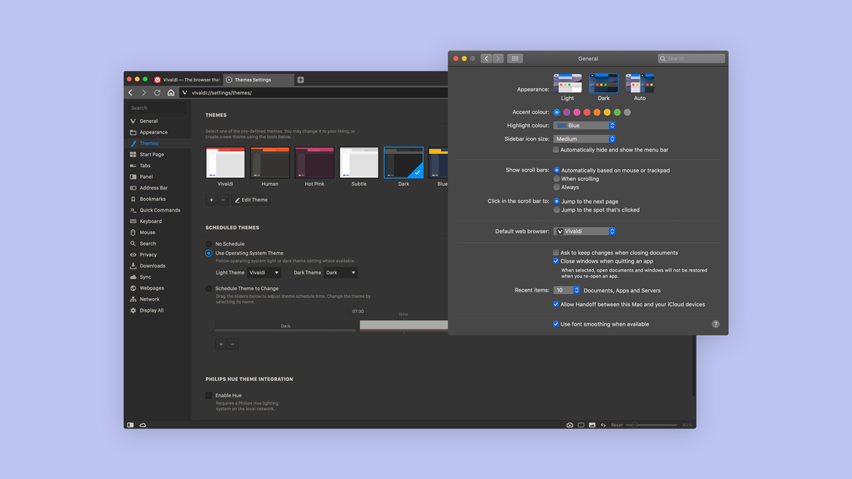Image resolution: width=852 pixels, height=479 pixels.
Task: Select When scrolling for scroll bars
Action: tap(557, 179)
